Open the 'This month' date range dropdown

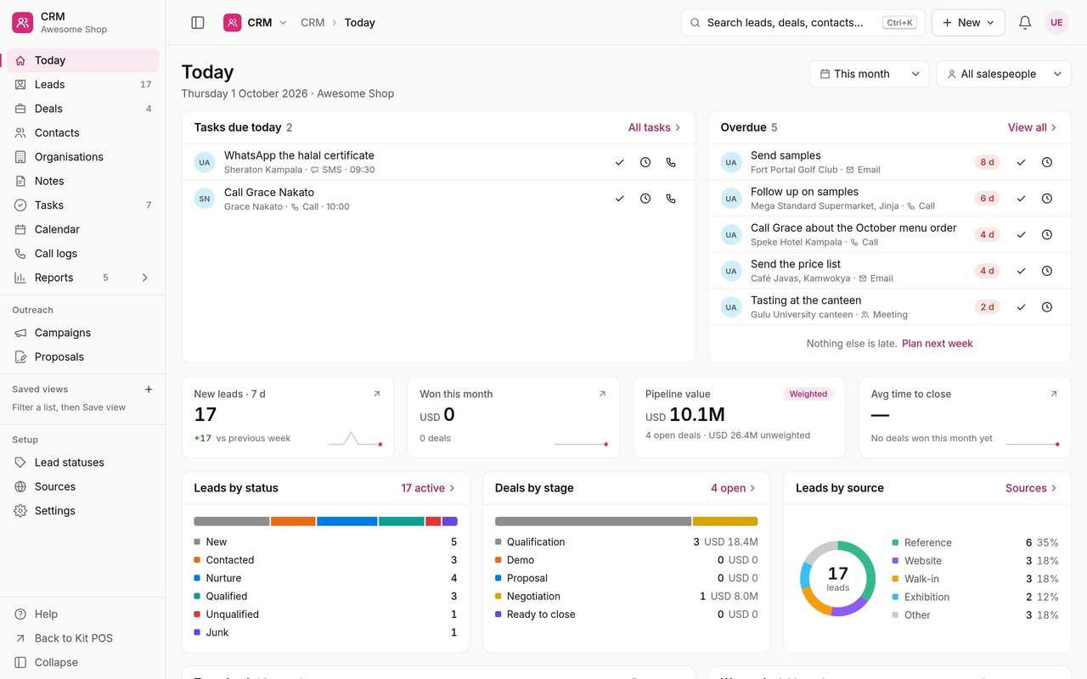(870, 74)
